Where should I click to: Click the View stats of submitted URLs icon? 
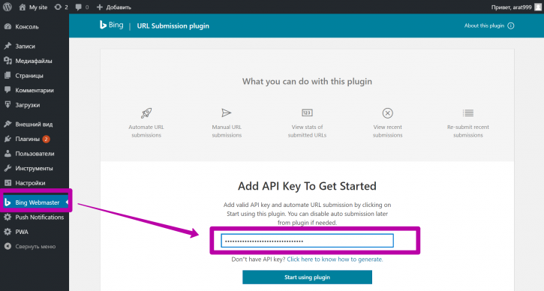(307, 112)
